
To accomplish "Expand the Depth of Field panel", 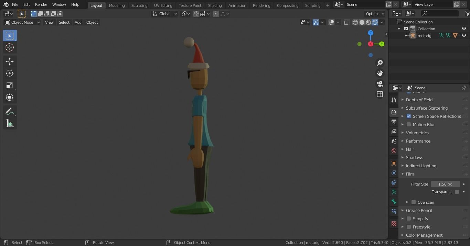I will [x=403, y=100].
